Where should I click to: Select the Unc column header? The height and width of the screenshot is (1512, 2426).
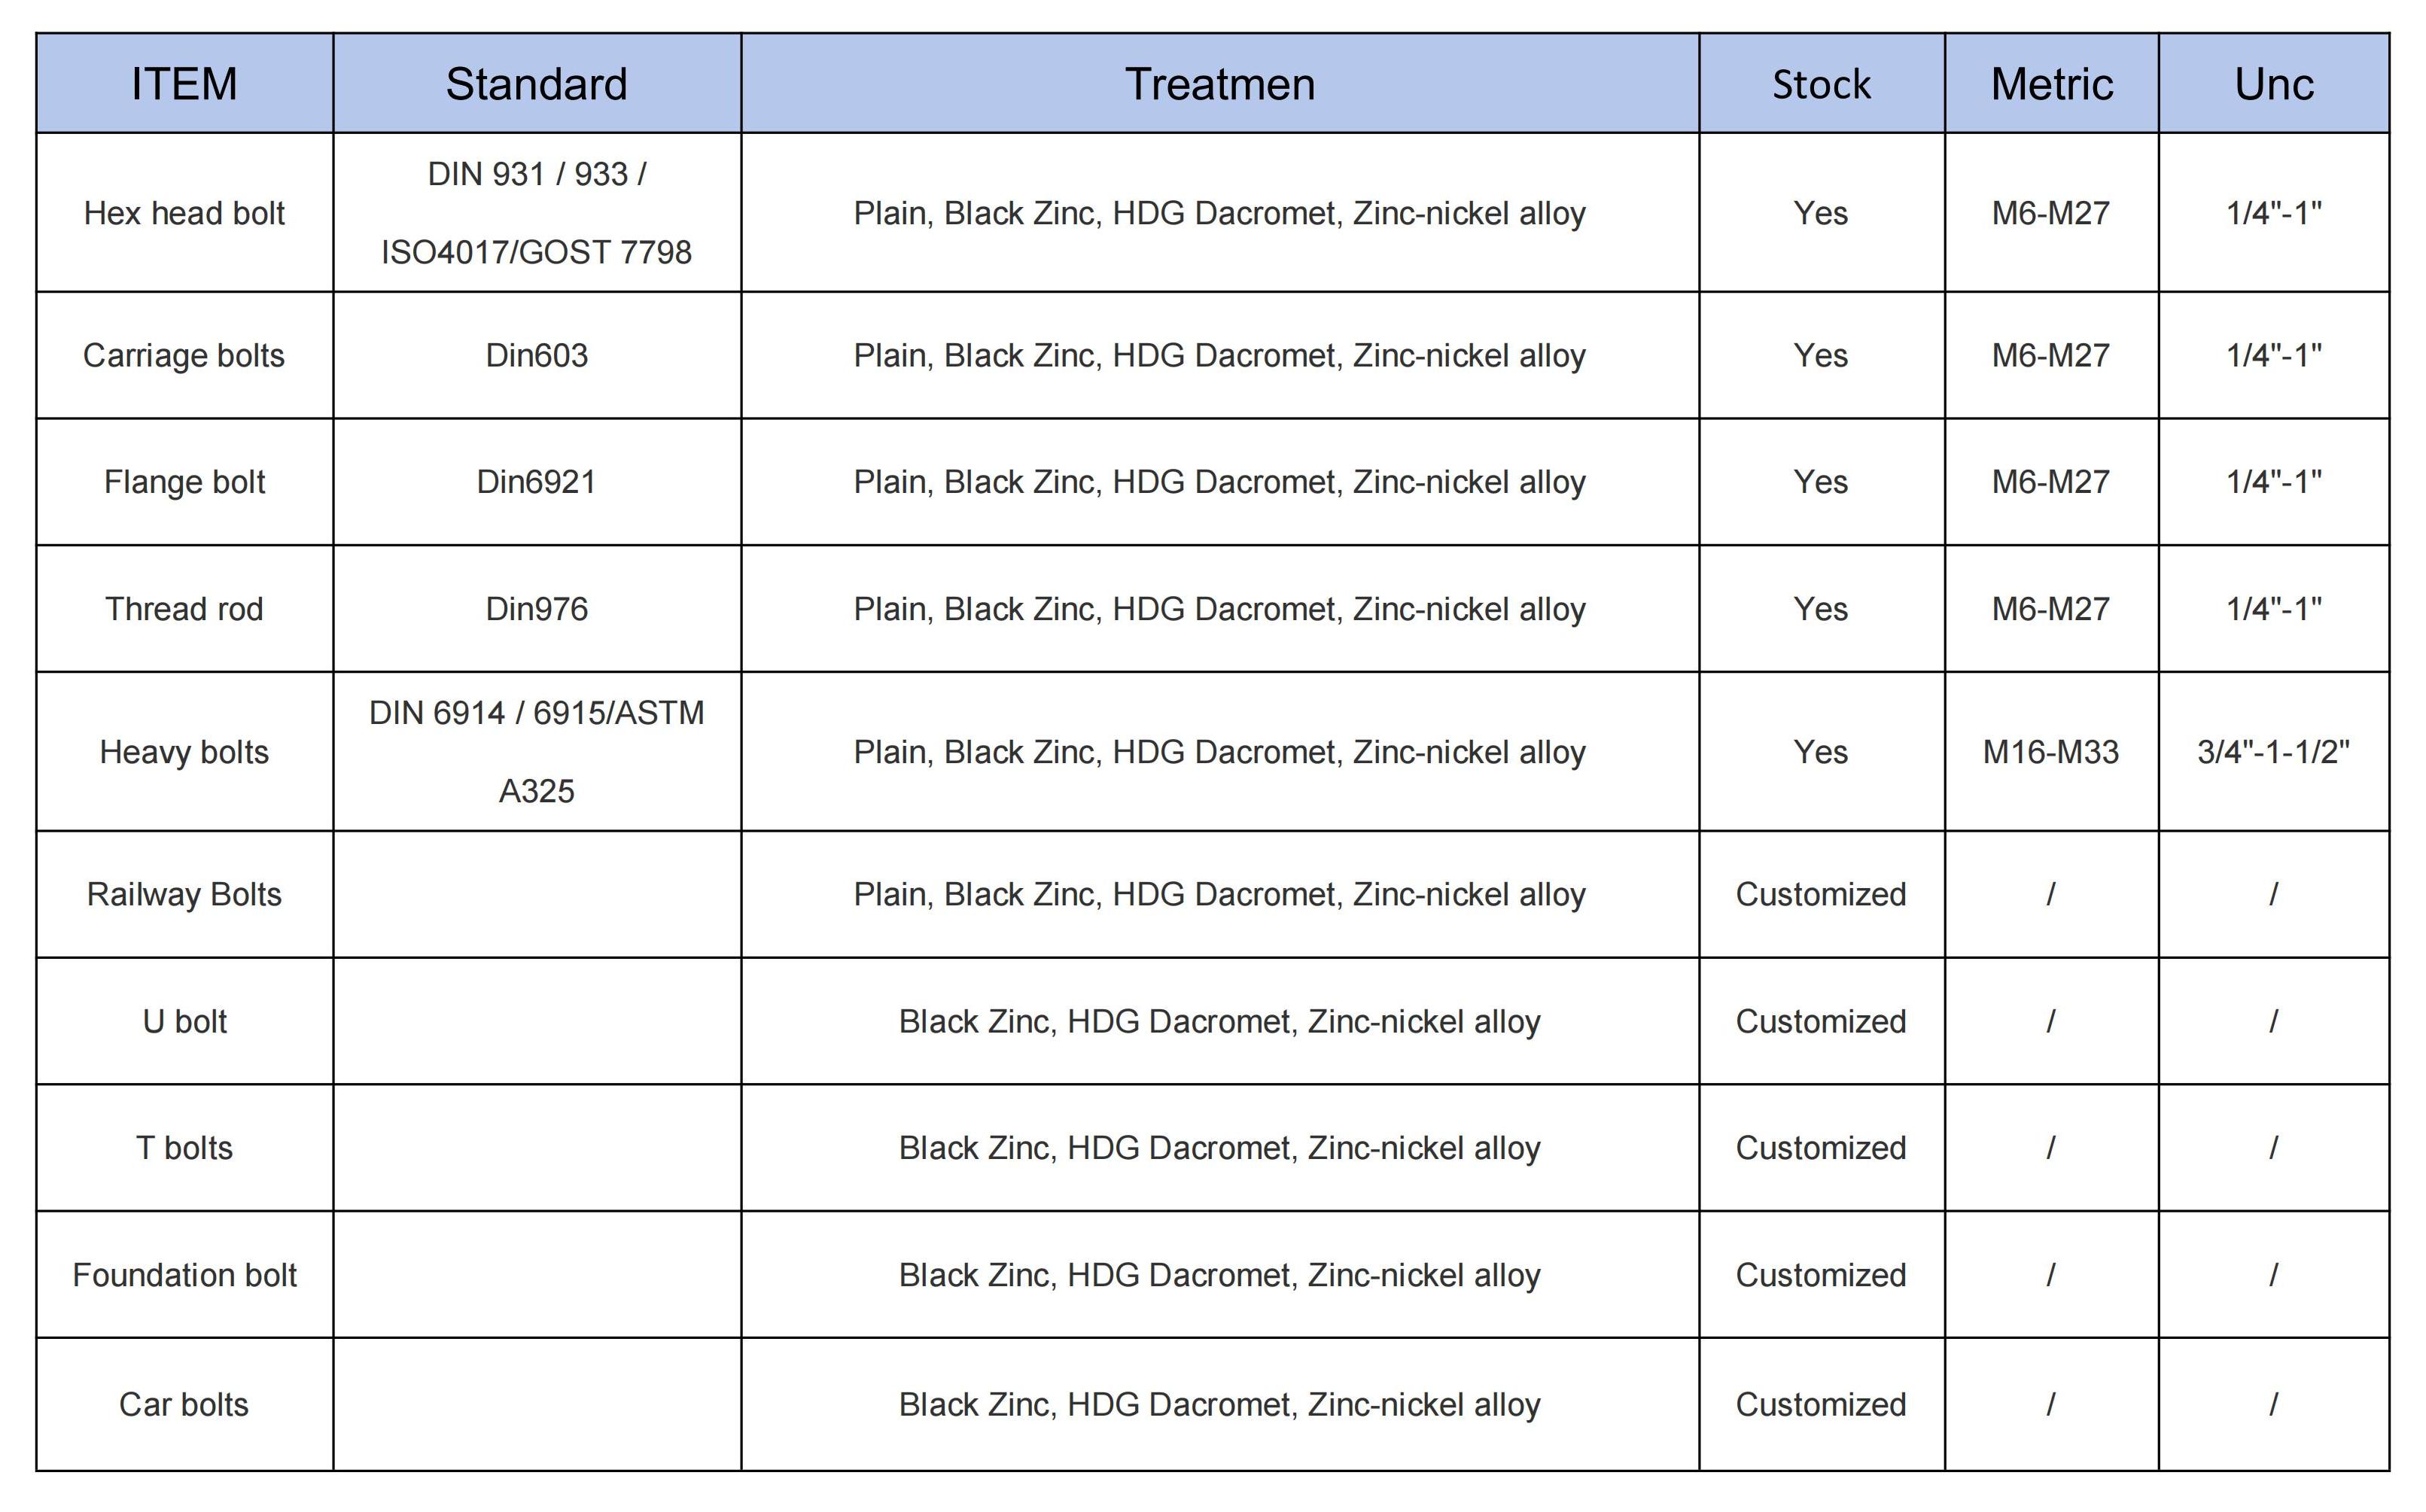(2273, 83)
